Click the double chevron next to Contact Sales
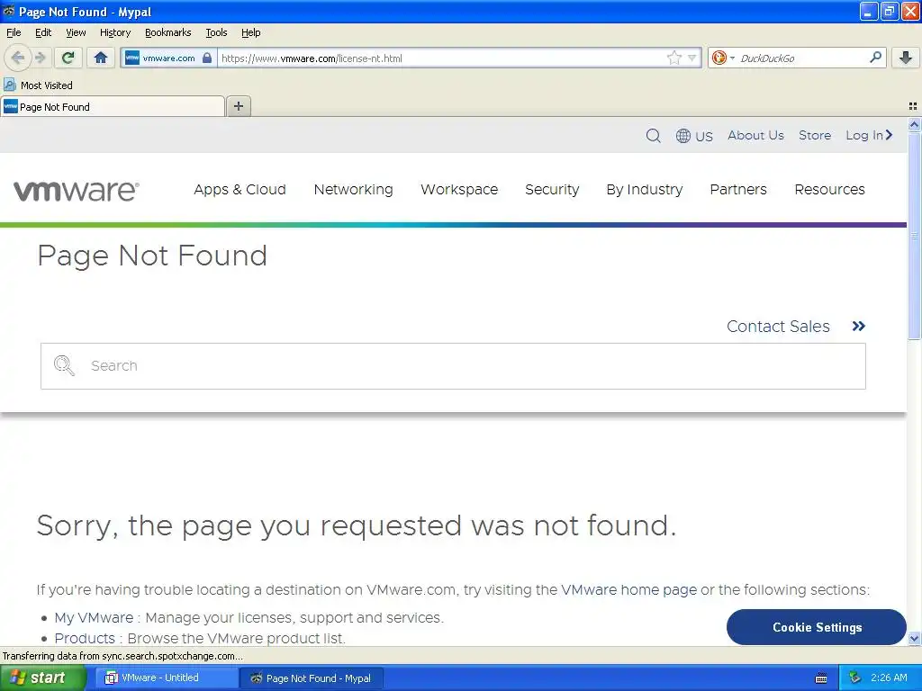This screenshot has height=691, width=922. click(858, 326)
